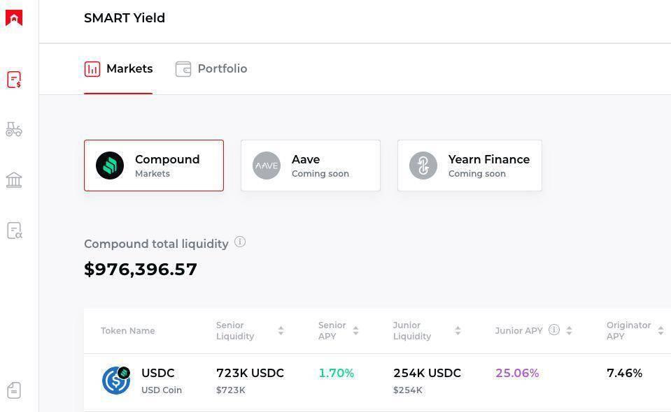Open the tractor yield farming sidebar icon
The image size is (671, 412).
click(x=14, y=129)
